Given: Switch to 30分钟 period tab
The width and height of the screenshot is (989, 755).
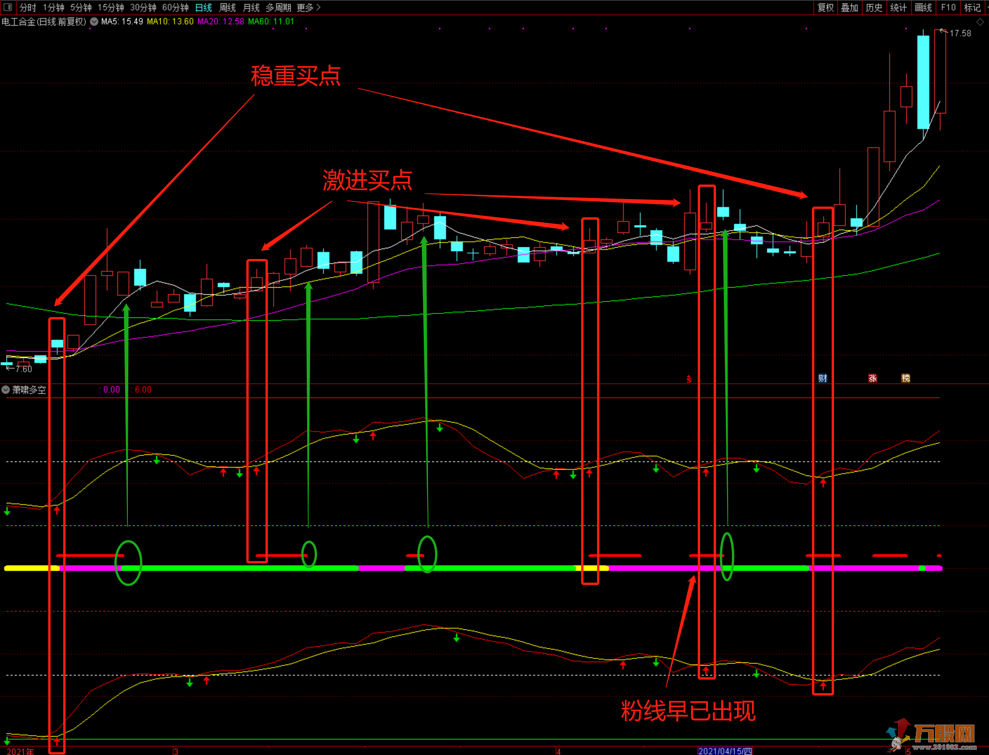Looking at the screenshot, I should click(x=143, y=7).
